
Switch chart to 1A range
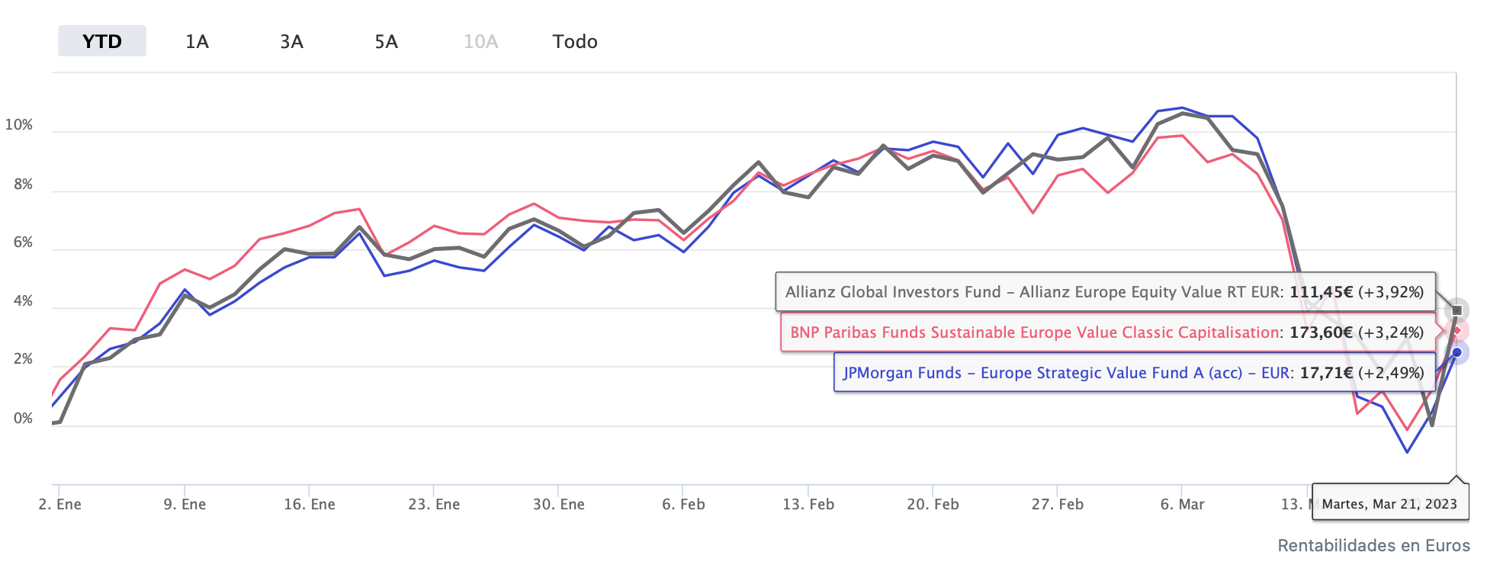coord(197,41)
